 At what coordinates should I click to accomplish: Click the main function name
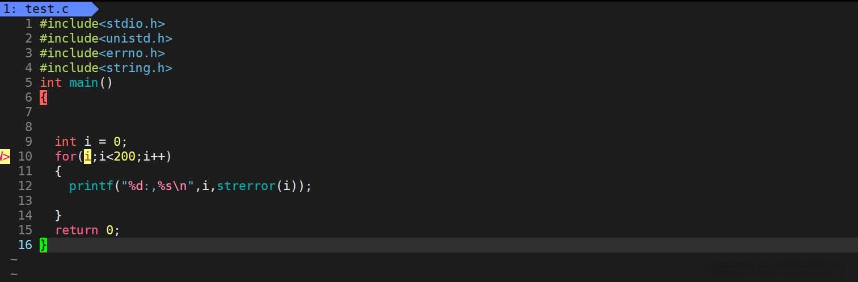pos(84,83)
